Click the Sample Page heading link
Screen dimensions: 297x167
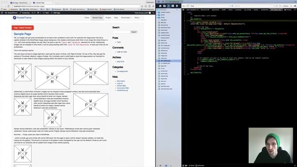(22, 34)
